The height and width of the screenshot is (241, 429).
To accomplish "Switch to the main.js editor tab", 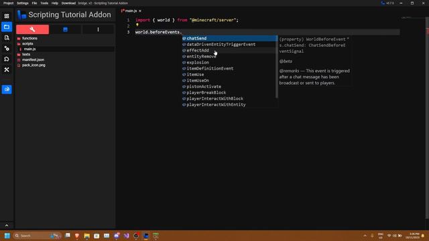I will coord(131,11).
